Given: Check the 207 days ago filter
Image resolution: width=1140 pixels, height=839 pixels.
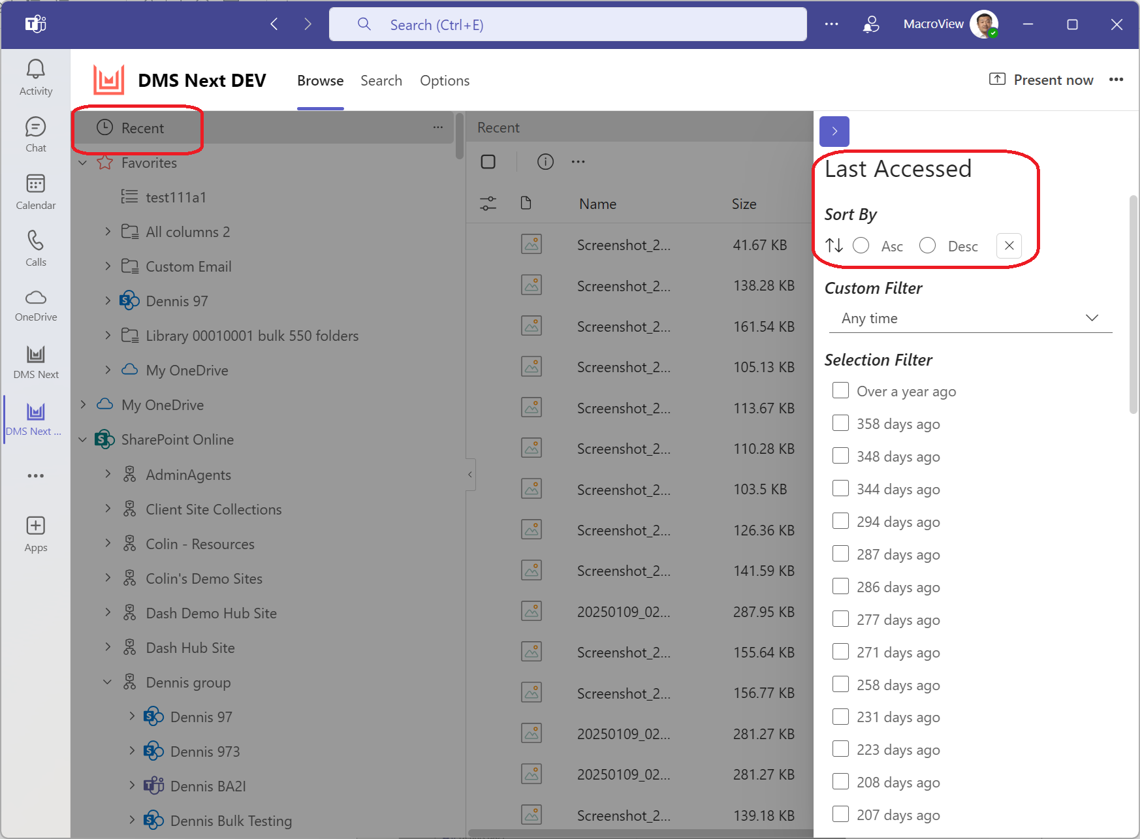Looking at the screenshot, I should pyautogui.click(x=841, y=814).
